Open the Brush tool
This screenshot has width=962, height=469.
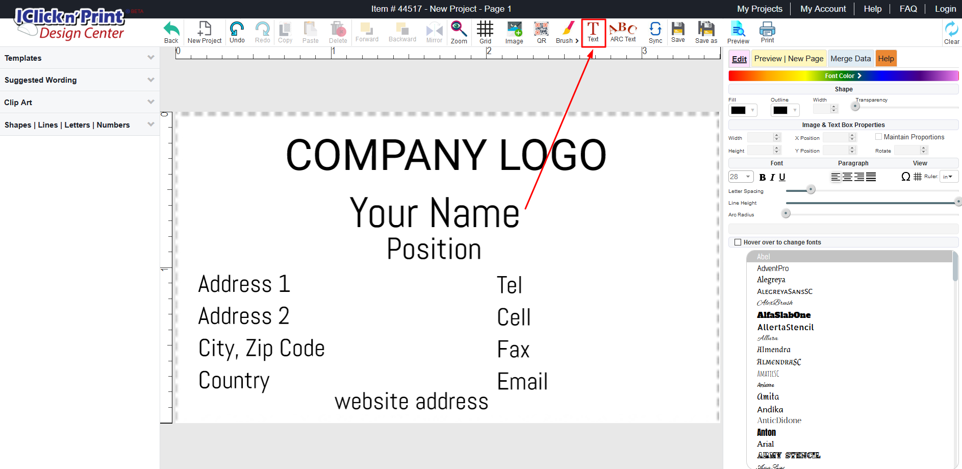tap(564, 32)
